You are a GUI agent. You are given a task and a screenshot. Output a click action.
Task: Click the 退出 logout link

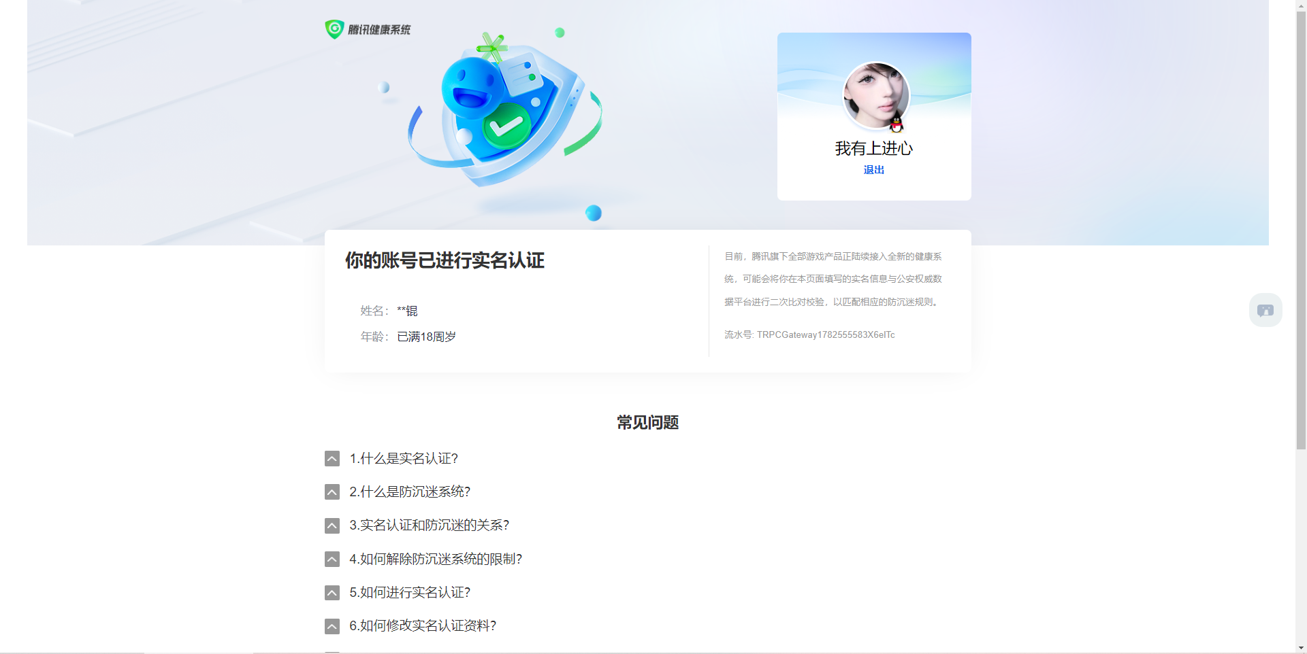pos(874,170)
